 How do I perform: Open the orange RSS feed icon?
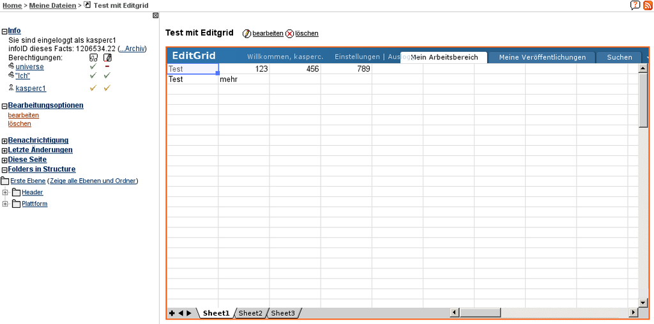[648, 5]
